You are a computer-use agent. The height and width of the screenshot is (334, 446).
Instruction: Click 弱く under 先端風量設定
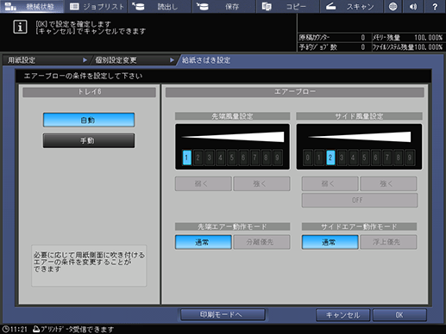[x=204, y=184]
